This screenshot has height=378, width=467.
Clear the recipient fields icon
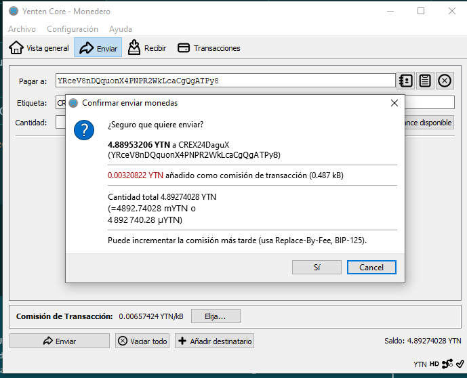[445, 81]
